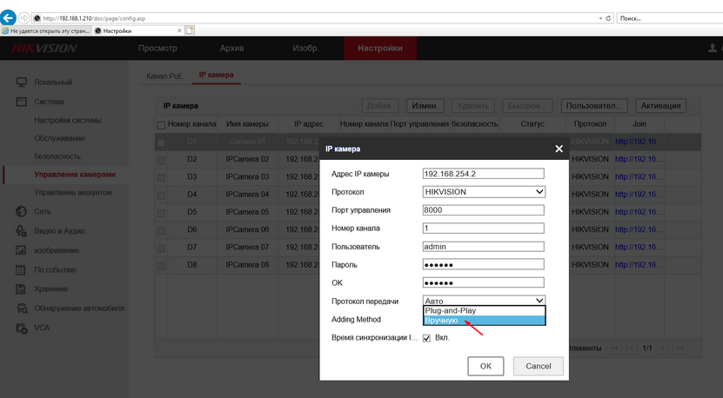Click the browser Поиск search field
723x398 pixels.
tap(671, 18)
